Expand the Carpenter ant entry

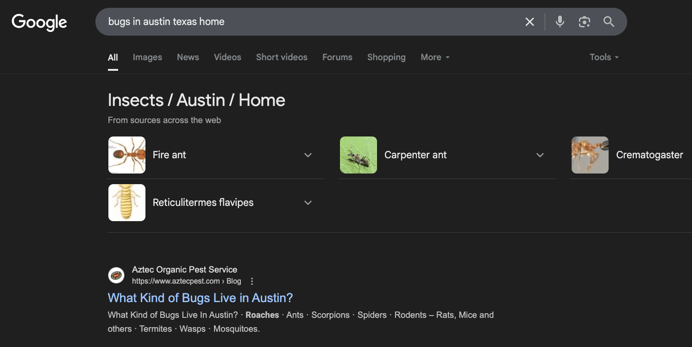coord(540,155)
